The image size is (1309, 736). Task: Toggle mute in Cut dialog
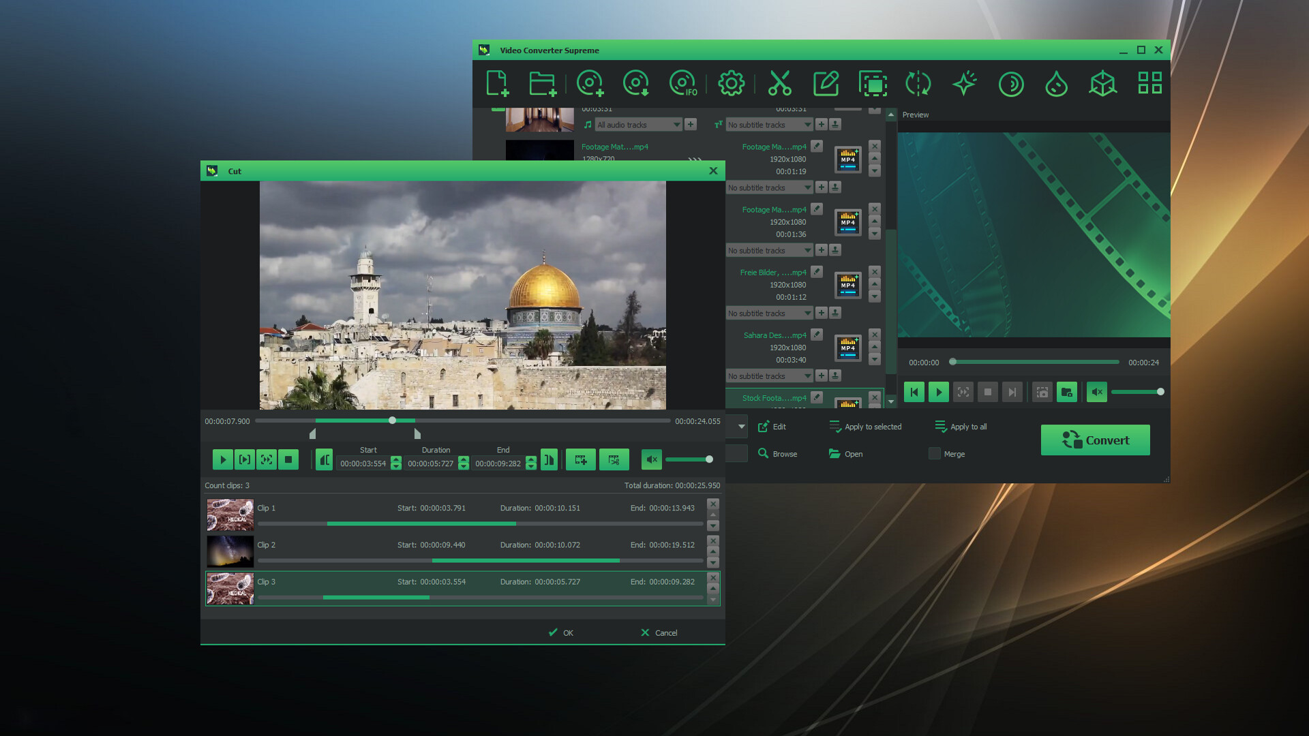click(651, 460)
